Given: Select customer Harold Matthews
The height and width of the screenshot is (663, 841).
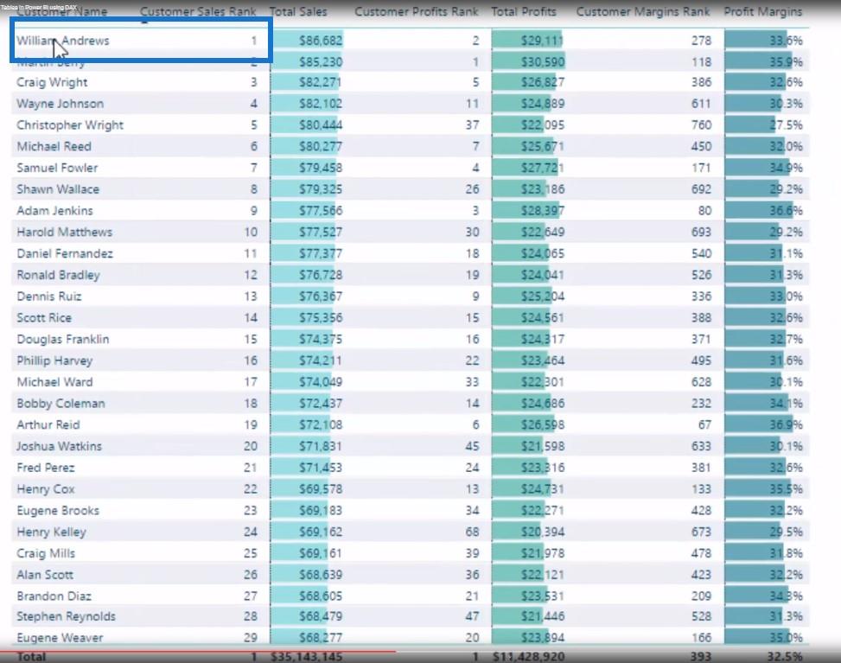Looking at the screenshot, I should point(64,233).
